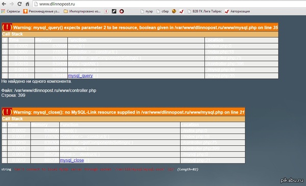Click the exclamation icon of mysql_close warning
The width and height of the screenshot is (306, 186).
pos(7,112)
